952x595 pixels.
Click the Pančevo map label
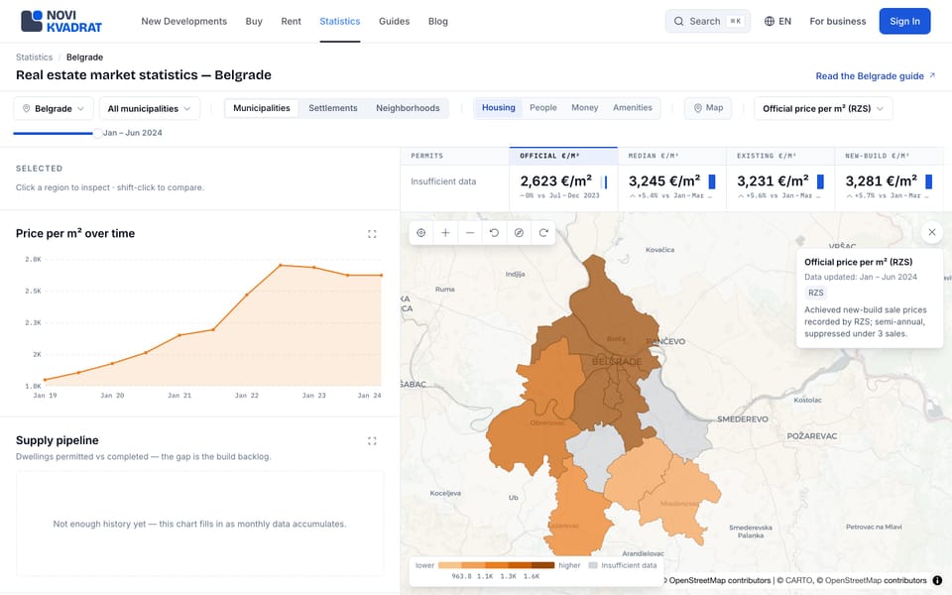click(666, 342)
